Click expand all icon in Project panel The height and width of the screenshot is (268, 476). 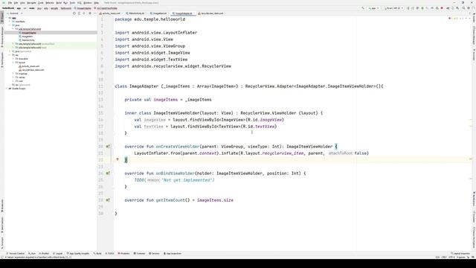[79, 13]
